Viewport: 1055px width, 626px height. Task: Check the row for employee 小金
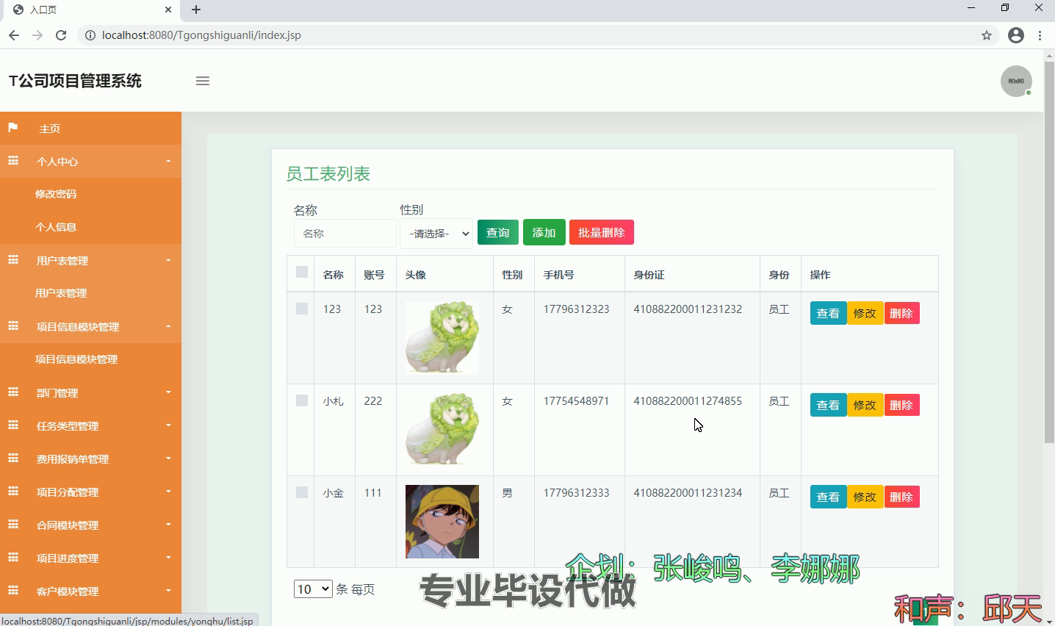coord(301,492)
